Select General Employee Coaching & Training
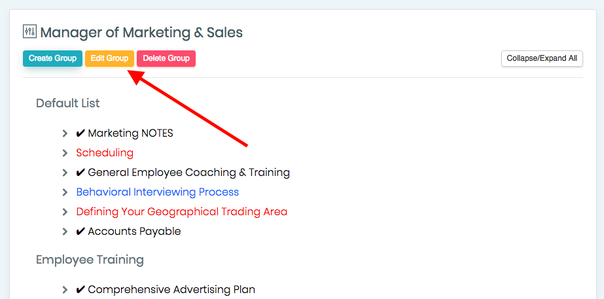The image size is (604, 299). (183, 173)
